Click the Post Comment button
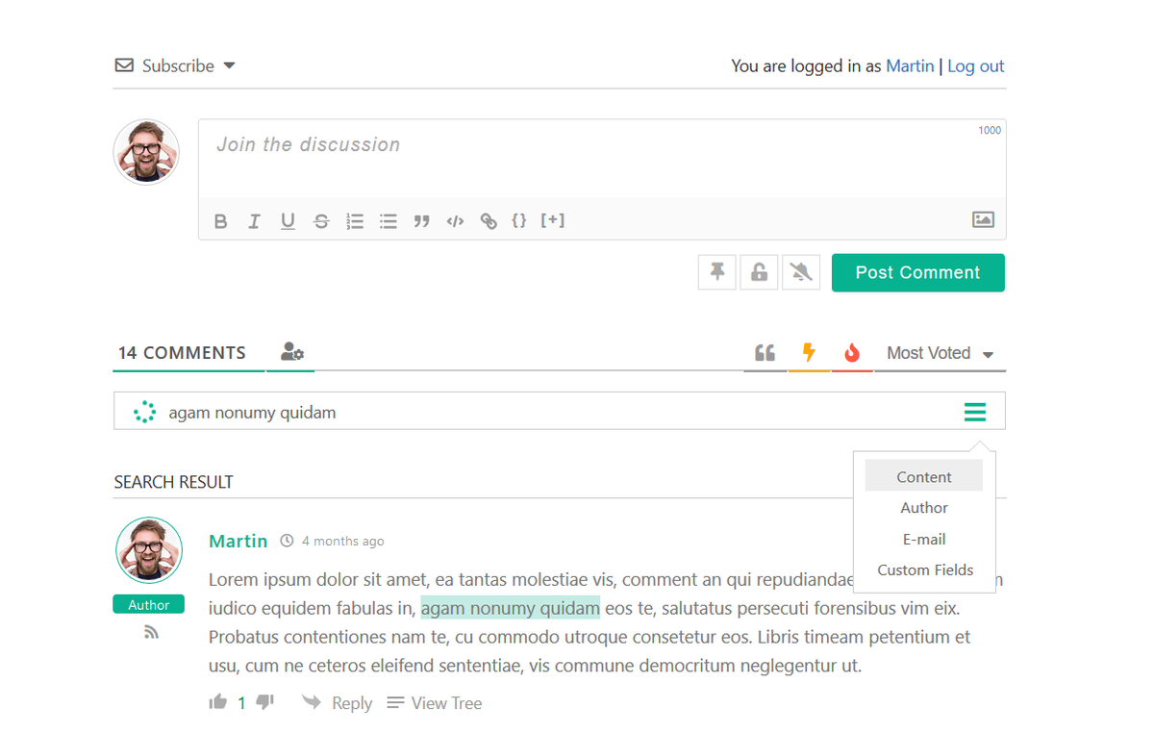This screenshot has width=1154, height=734. [x=917, y=272]
